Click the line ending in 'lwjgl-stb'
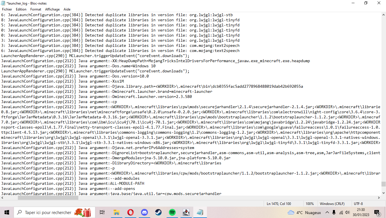The image size is (386, 218). tap(117, 15)
